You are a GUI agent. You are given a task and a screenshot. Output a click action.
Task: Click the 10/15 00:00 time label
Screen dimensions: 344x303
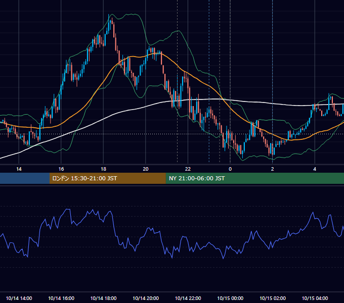click(x=230, y=298)
